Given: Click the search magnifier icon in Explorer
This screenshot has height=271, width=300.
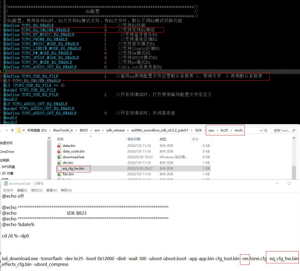Looking at the screenshot, I should (x=294, y=131).
